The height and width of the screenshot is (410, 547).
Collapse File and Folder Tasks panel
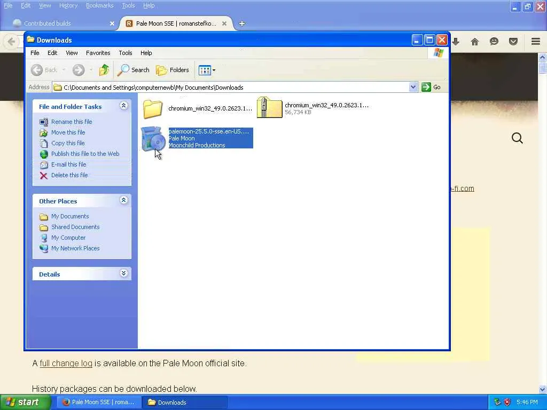[123, 106]
